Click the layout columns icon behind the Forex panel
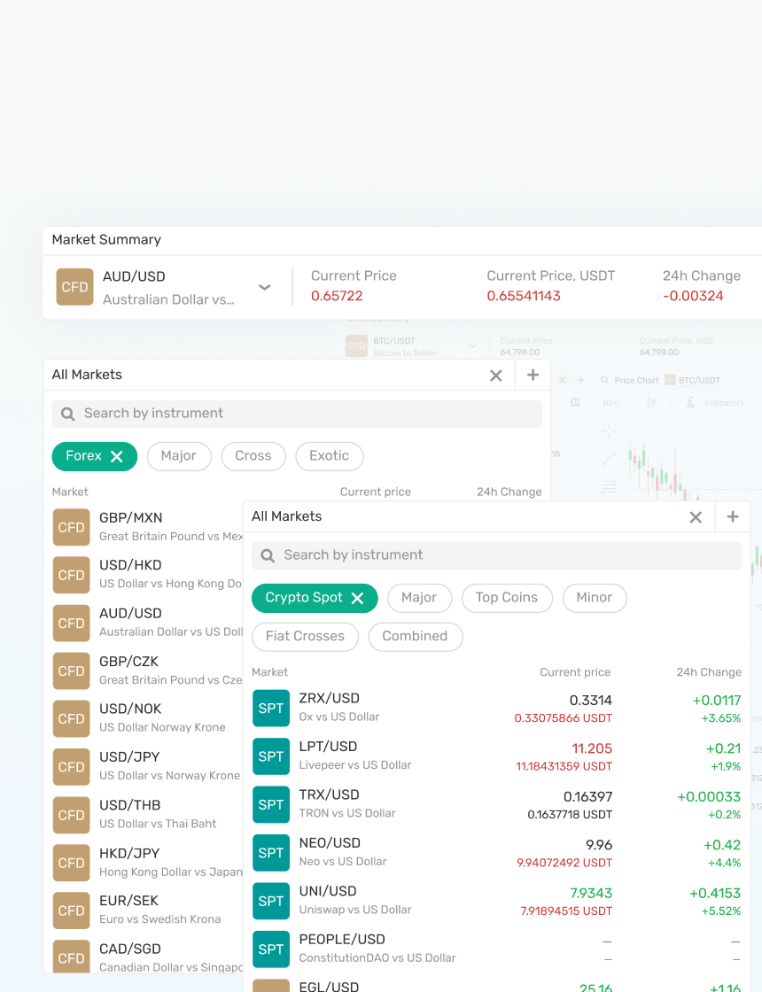 (575, 402)
